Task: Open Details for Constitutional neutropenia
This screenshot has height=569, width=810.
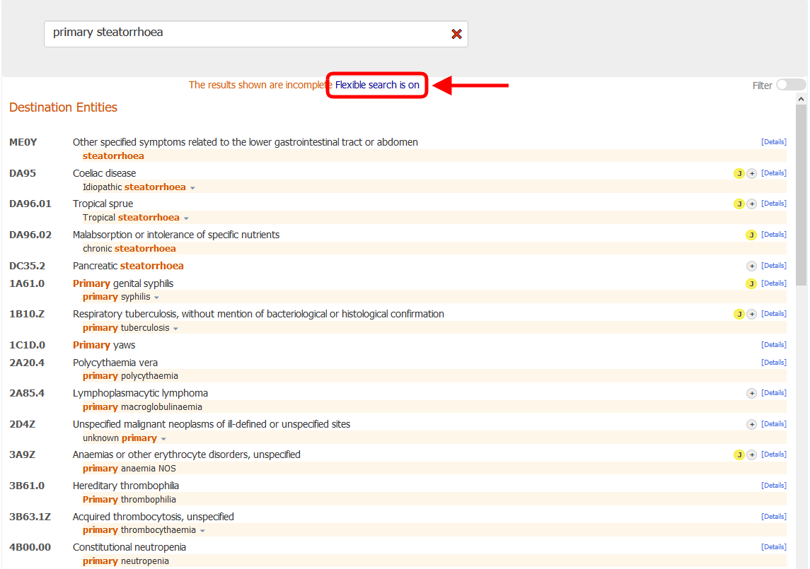Action: point(774,546)
